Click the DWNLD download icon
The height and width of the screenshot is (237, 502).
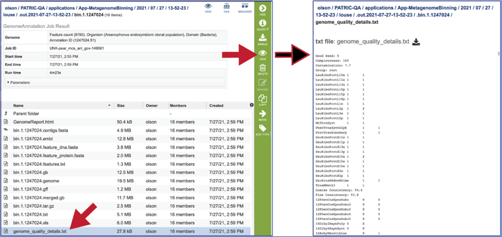pos(263,38)
